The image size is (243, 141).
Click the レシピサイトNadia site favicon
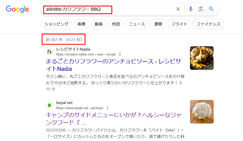49,52
